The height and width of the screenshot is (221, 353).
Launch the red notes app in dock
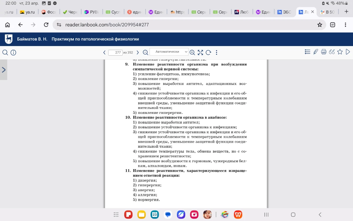click(128, 215)
